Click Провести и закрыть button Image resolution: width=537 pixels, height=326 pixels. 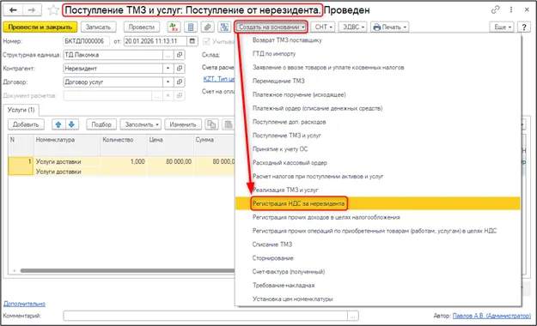[40, 27]
